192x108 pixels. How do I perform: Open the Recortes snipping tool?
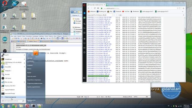point(13,74)
